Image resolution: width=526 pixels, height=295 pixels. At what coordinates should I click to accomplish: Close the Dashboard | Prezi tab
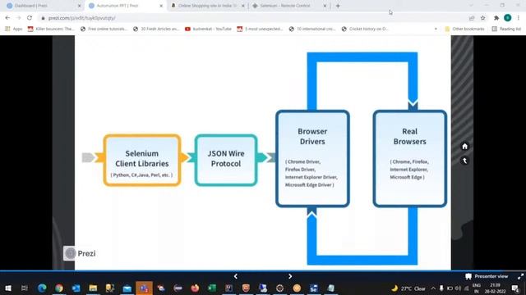(x=80, y=6)
